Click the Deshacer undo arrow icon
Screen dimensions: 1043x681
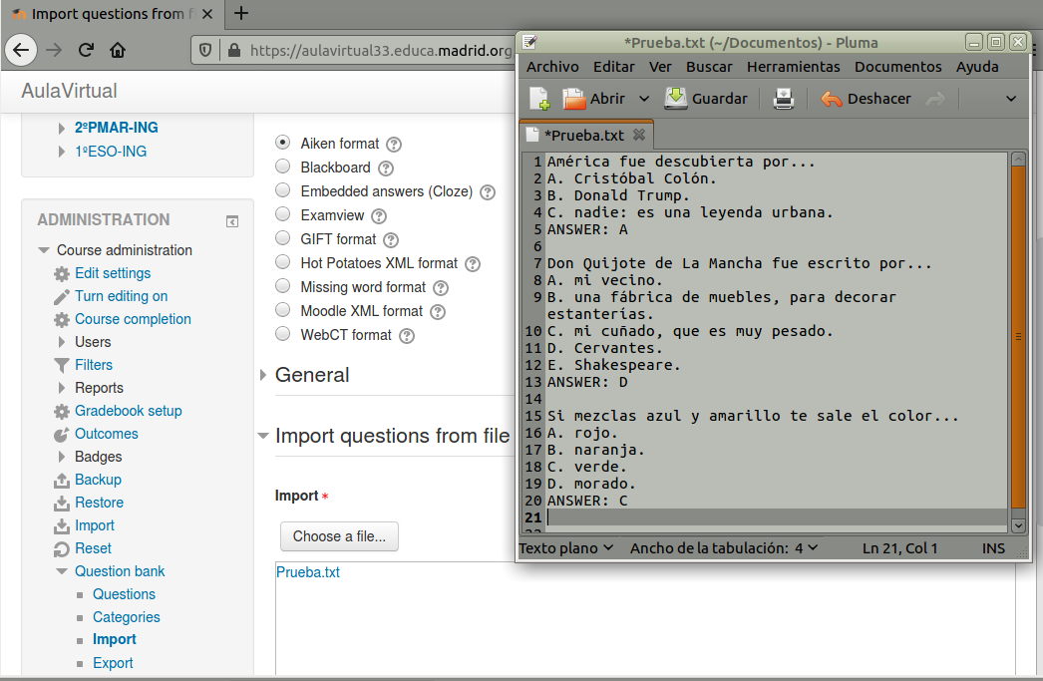pos(831,99)
